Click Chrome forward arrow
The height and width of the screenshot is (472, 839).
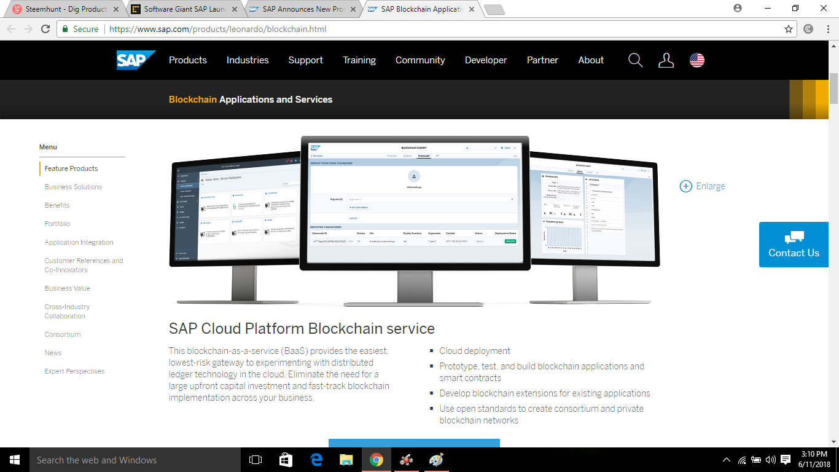coord(28,29)
